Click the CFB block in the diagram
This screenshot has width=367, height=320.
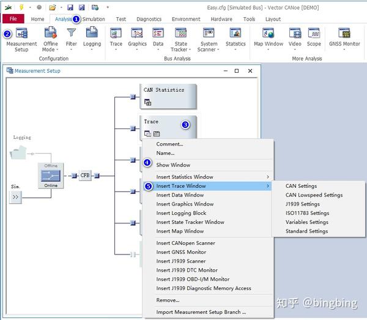click(x=86, y=176)
